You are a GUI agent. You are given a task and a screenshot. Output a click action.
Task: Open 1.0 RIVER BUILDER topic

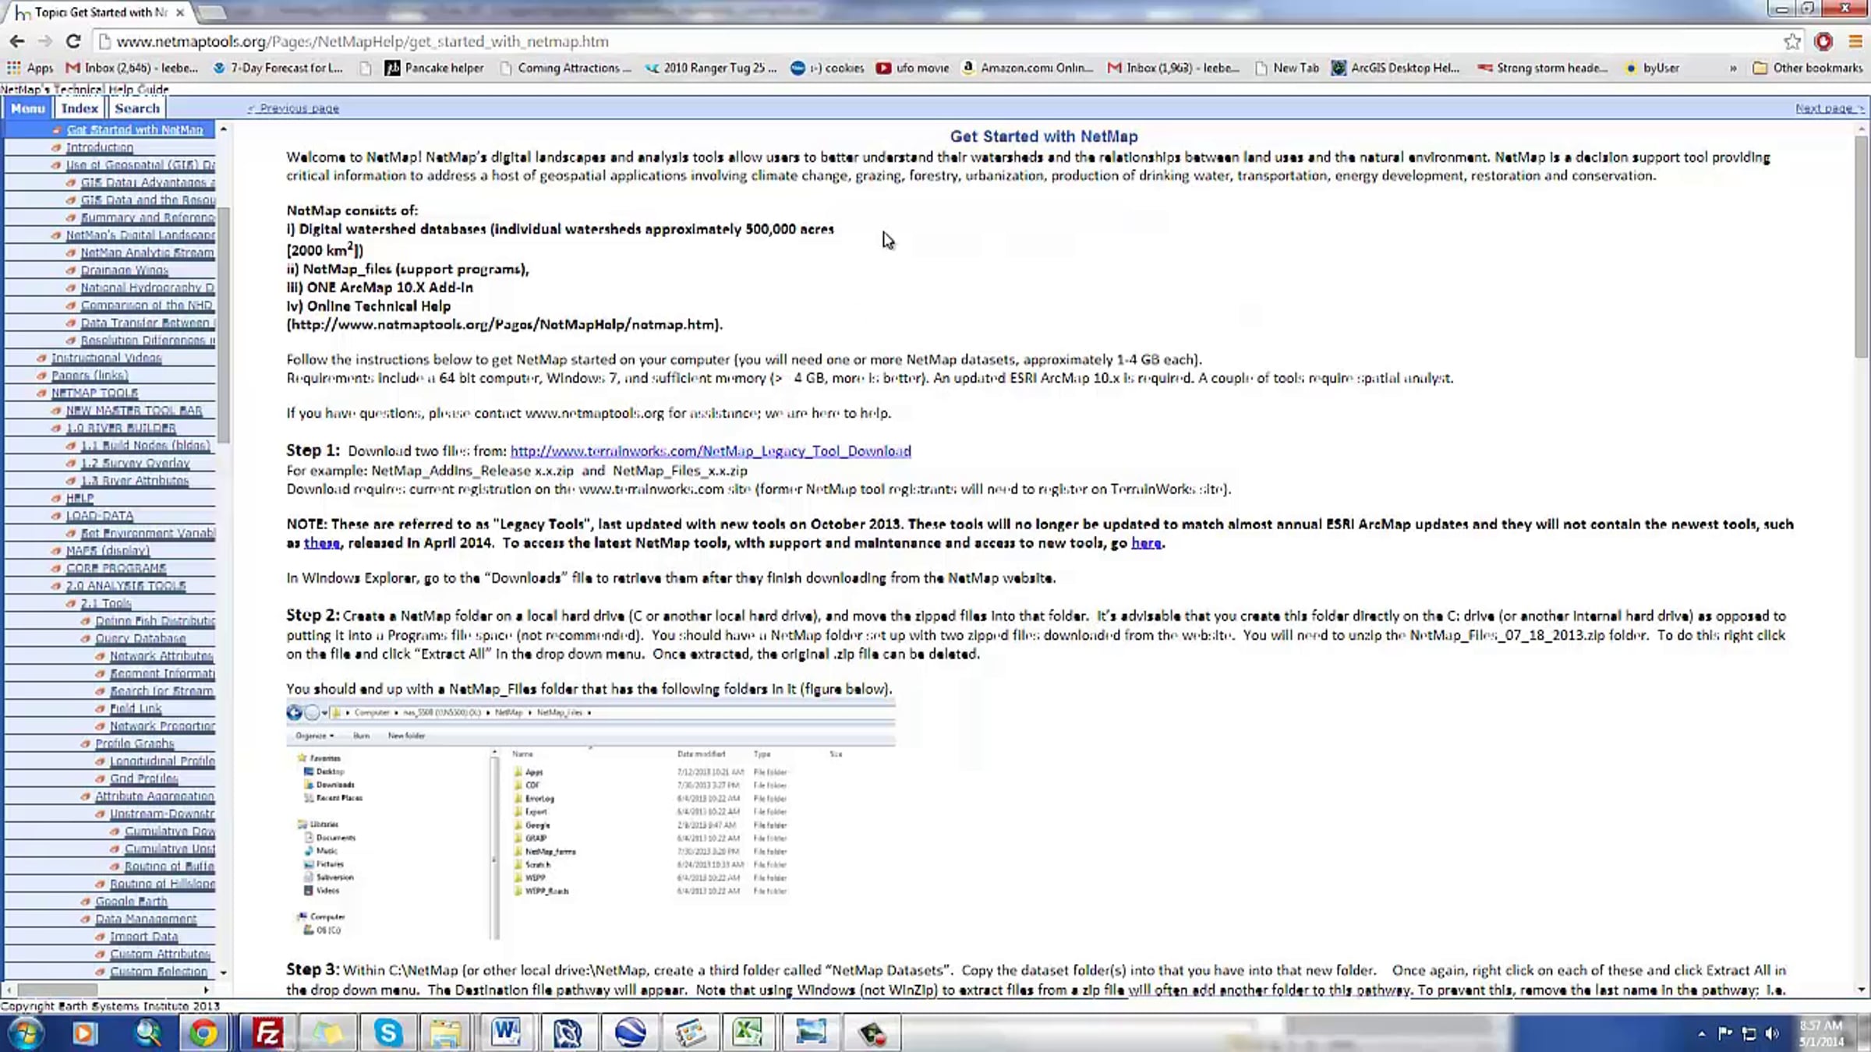coord(120,428)
